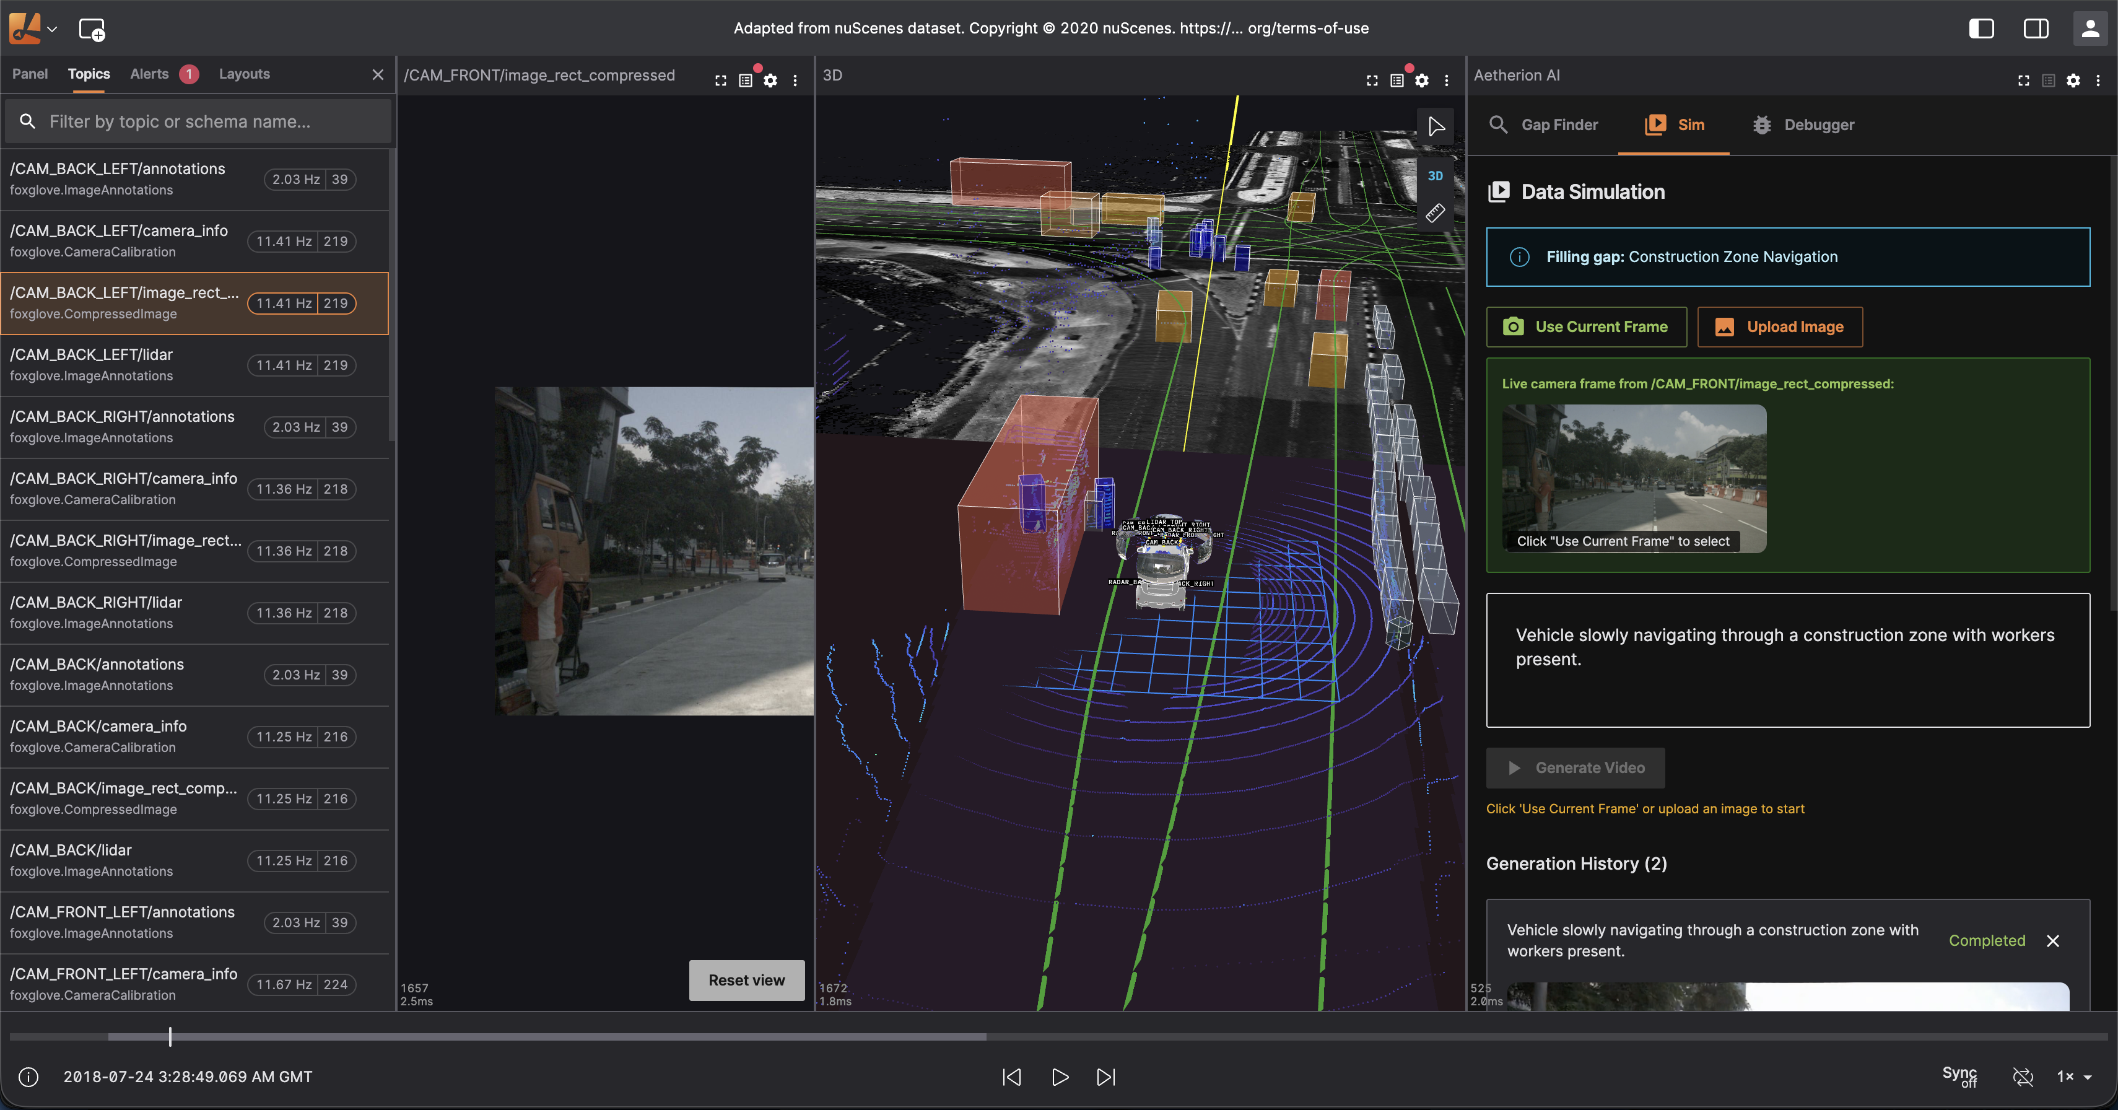Click the Use Current Frame button

[1586, 327]
